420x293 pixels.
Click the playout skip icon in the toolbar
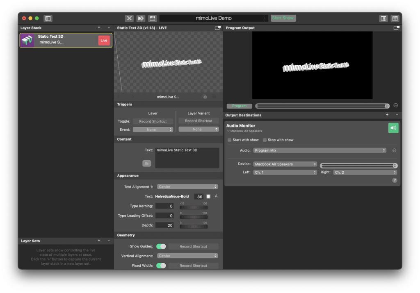(x=141, y=18)
